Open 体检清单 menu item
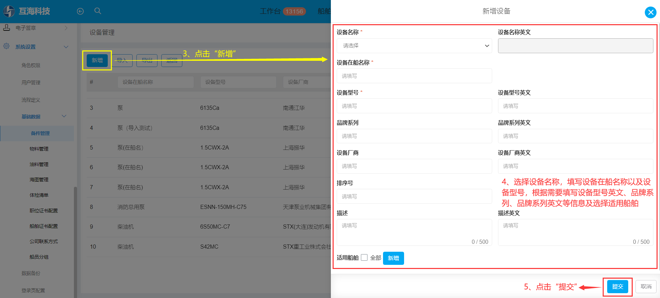The image size is (660, 298). tap(39, 195)
